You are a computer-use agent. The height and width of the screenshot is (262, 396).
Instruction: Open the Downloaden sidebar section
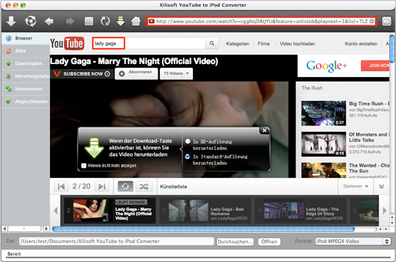point(25,63)
